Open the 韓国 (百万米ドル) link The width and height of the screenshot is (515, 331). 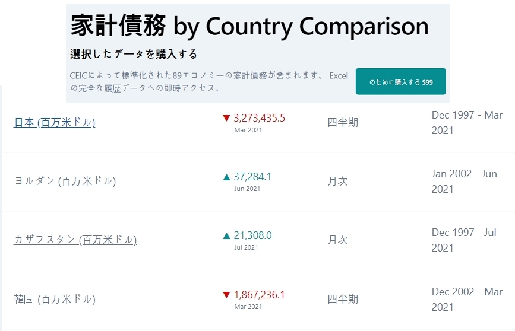pyautogui.click(x=54, y=299)
